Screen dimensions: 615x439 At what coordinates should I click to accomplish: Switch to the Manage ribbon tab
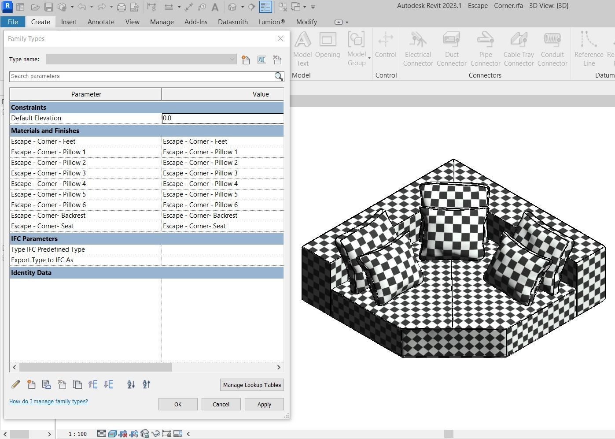click(x=162, y=22)
